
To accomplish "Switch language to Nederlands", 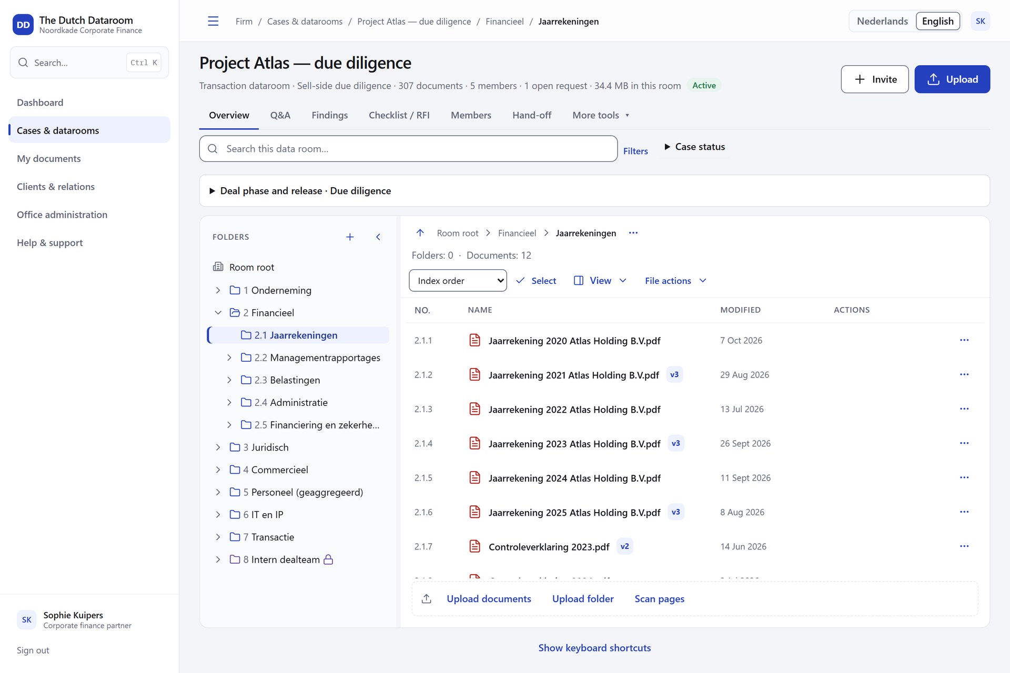I will [x=882, y=21].
